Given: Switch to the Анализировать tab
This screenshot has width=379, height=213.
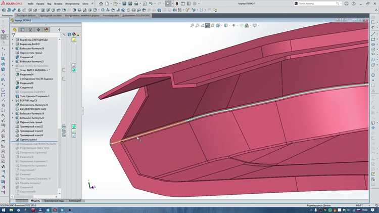Looking at the screenshot, I should (x=111, y=16).
